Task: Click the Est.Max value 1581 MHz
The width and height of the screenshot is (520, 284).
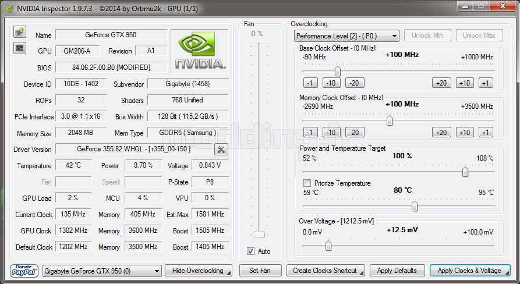Action: 210,214
